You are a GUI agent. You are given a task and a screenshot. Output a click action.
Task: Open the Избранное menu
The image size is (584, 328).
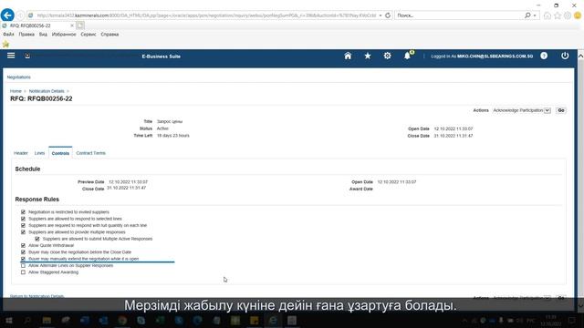(64, 35)
